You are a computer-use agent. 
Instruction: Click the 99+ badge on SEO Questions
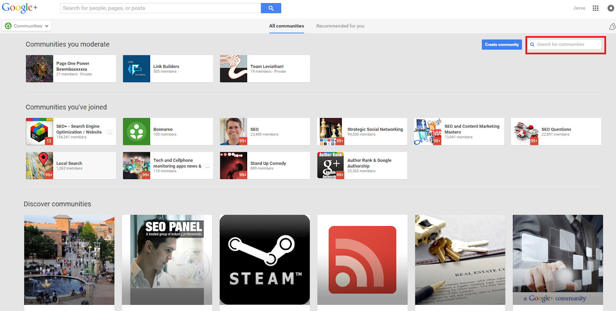534,141
